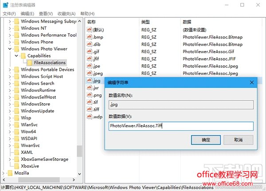Click the FileAssociations folder icon
Viewport: 266px width, 191px height.
(30, 63)
